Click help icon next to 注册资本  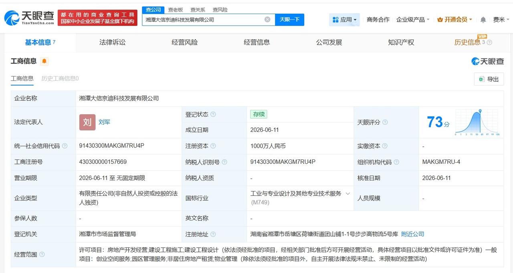pos(213,146)
